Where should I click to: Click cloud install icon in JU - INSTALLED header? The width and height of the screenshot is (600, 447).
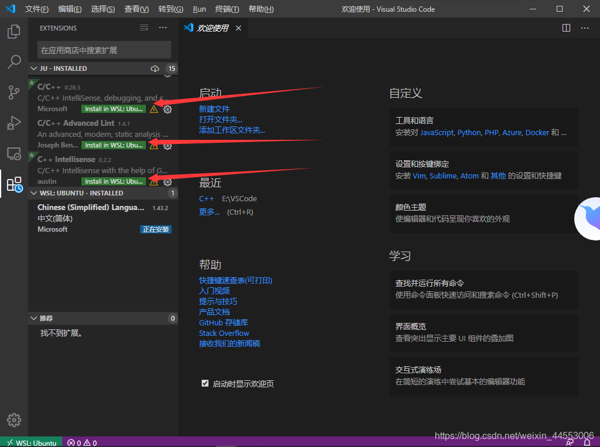155,68
